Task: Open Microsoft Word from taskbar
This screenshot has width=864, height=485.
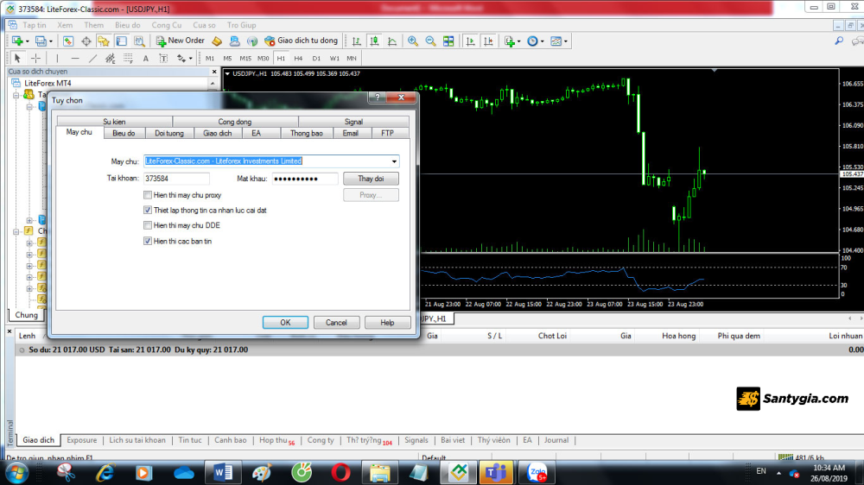Action: pyautogui.click(x=223, y=472)
